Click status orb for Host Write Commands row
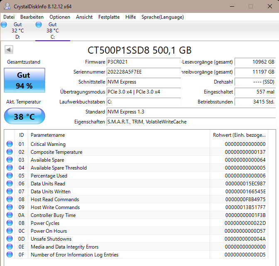 10,207
